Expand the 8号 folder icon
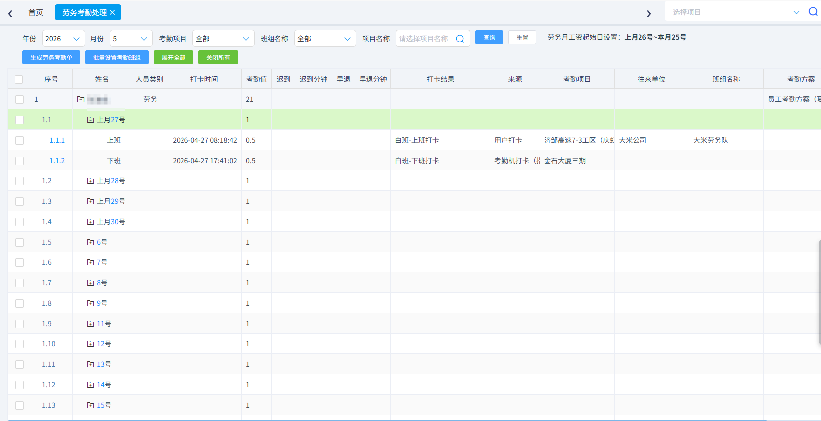The width and height of the screenshot is (821, 421). click(91, 283)
